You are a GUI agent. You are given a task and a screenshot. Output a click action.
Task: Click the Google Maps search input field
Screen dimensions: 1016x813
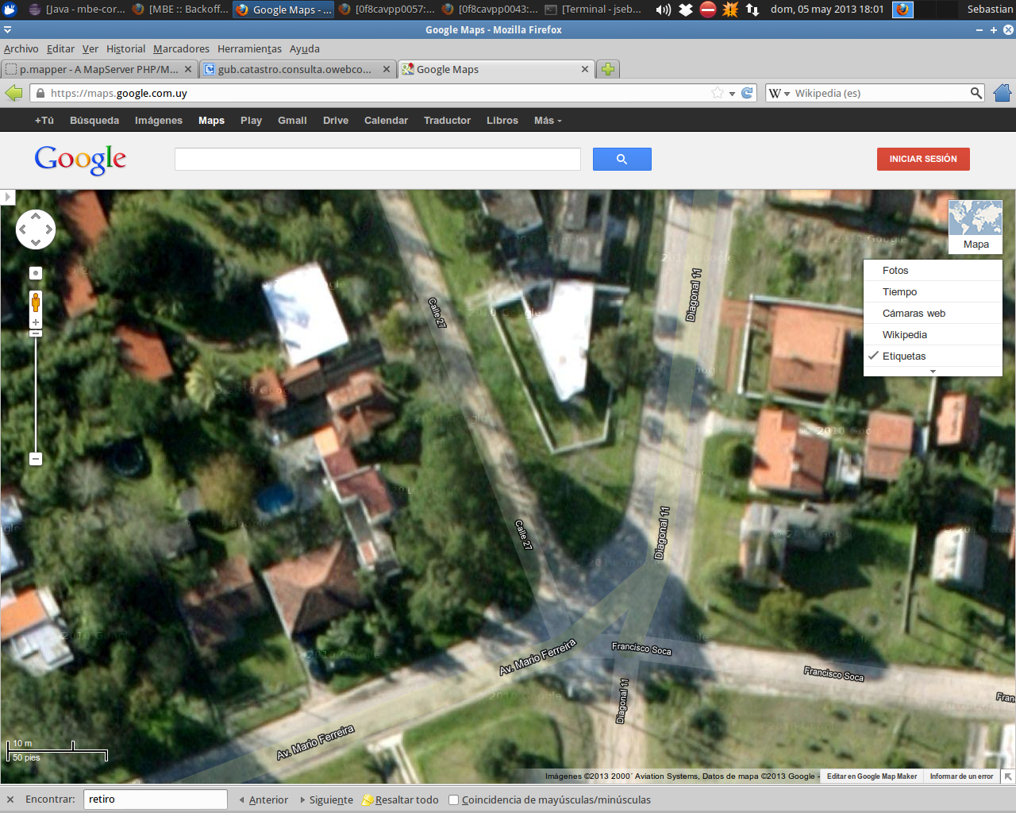[x=377, y=160]
